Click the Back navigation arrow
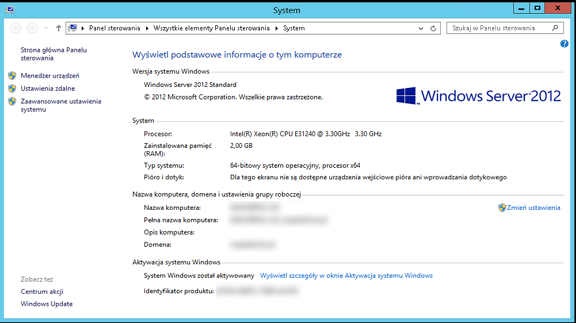 15,28
